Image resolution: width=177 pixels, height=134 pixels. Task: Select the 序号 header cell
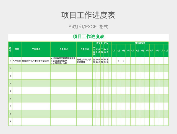10,49
